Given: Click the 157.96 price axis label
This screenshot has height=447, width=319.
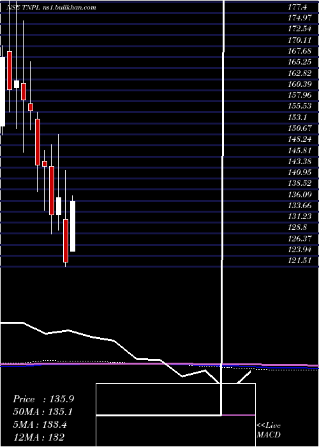Looking at the screenshot, I should [x=300, y=95].
